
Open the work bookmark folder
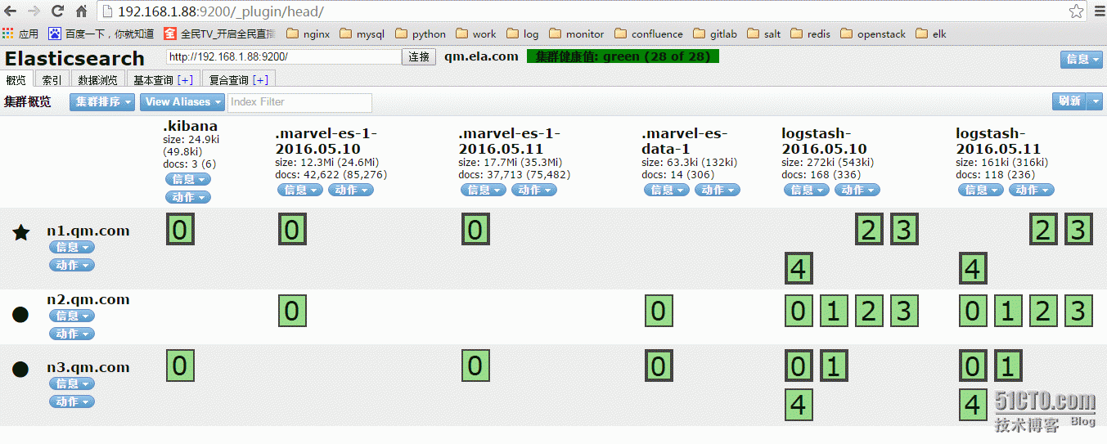476,34
